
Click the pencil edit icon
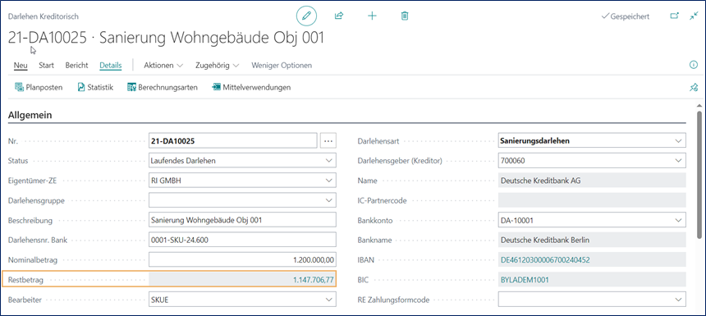pos(307,16)
